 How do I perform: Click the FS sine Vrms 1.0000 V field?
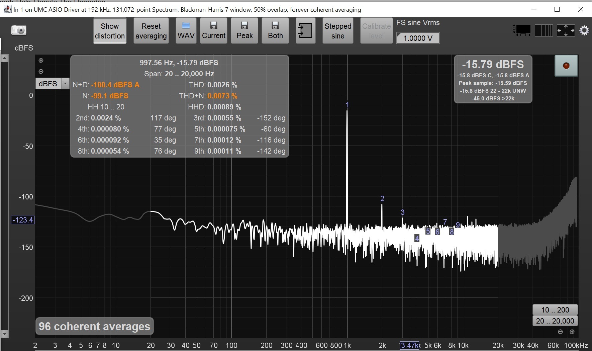point(418,38)
